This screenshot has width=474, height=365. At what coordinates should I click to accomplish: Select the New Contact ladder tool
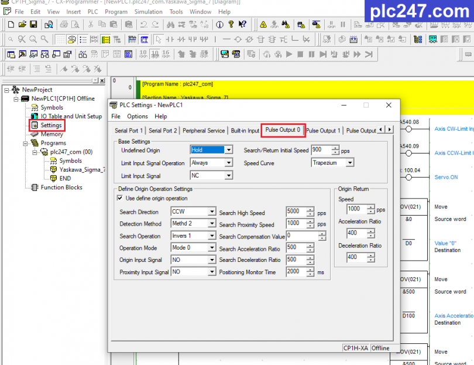pos(169,39)
